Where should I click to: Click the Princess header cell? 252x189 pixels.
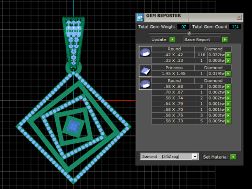173,68
